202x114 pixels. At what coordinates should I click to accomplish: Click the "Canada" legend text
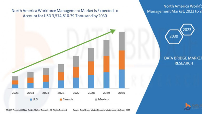coord(68,99)
